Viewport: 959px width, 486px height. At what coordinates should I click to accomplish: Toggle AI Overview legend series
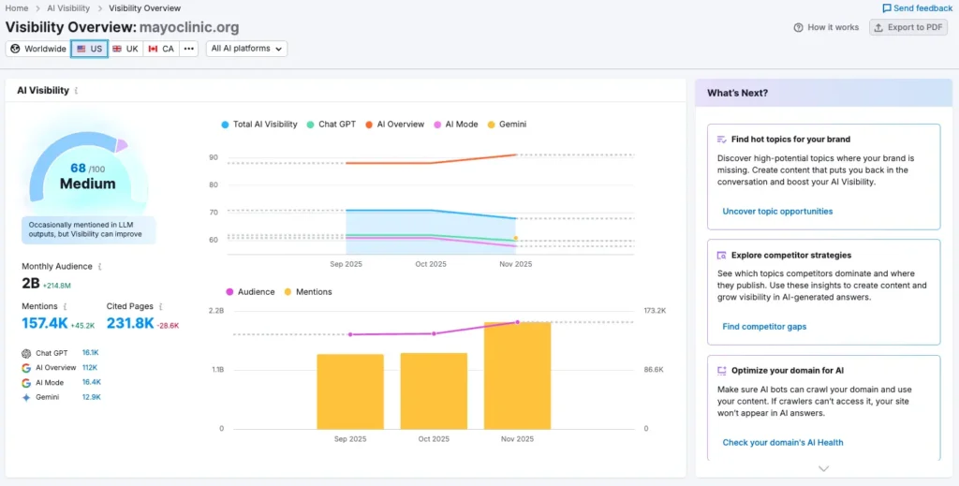394,125
